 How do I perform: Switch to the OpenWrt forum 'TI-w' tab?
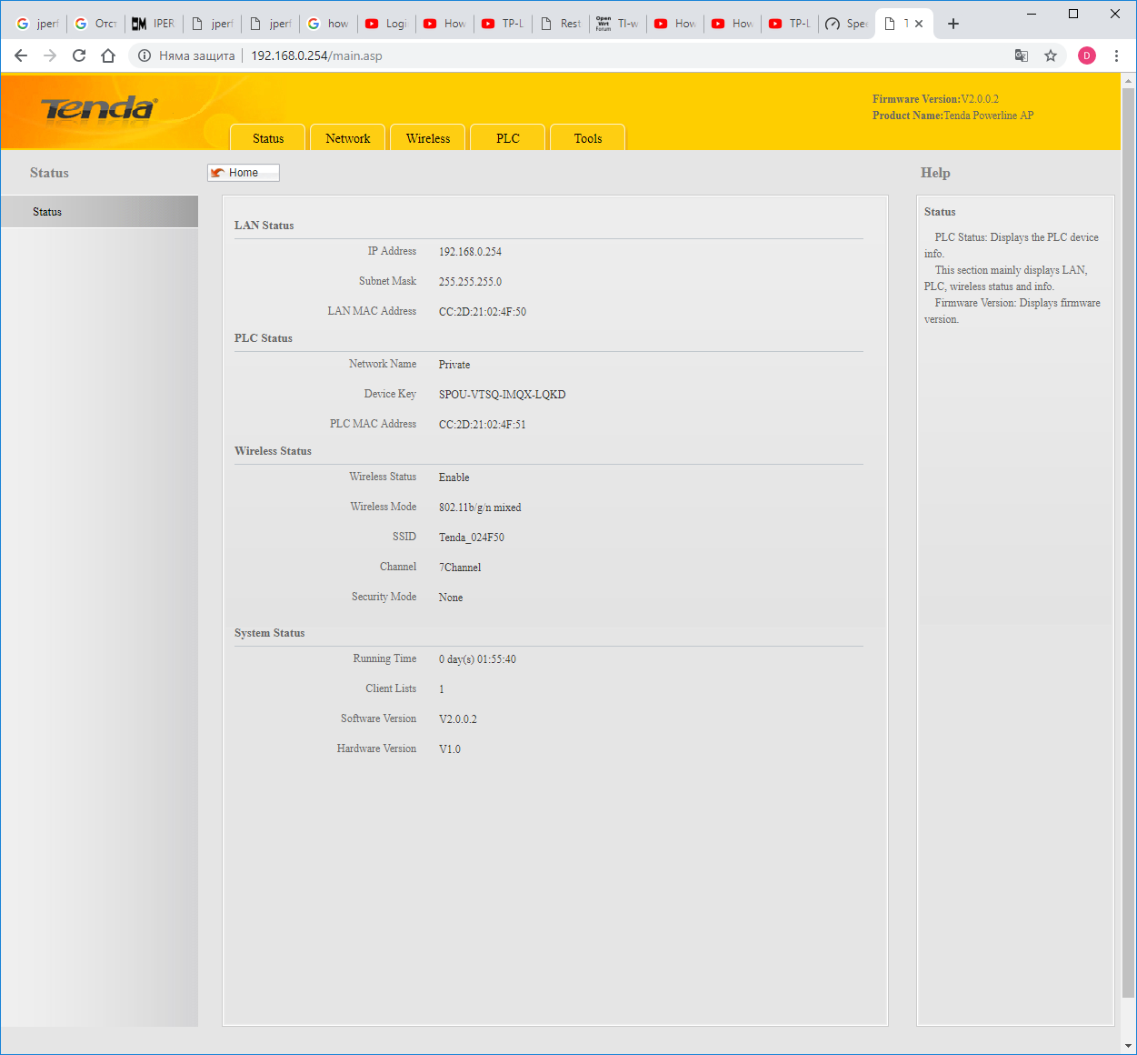618,24
